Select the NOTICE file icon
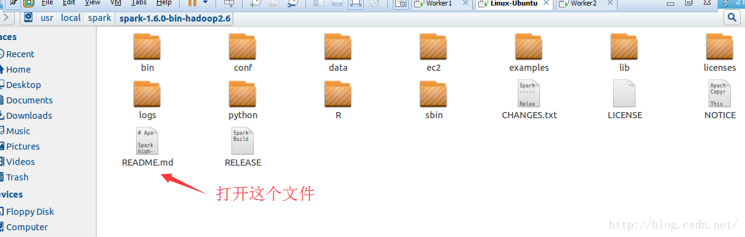Image resolution: width=745 pixels, height=237 pixels. 720,94
